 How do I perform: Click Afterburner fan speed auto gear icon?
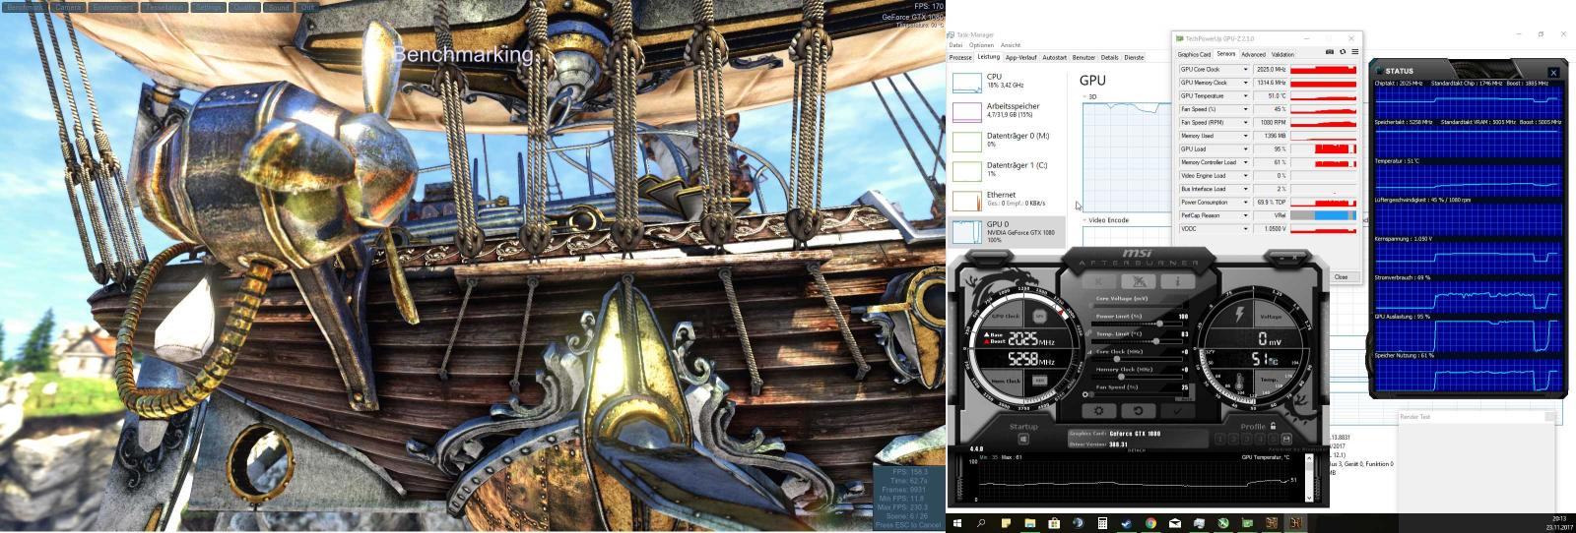[x=1085, y=394]
